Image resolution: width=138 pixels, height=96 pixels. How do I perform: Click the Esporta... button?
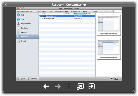pyautogui.click(x=23, y=79)
